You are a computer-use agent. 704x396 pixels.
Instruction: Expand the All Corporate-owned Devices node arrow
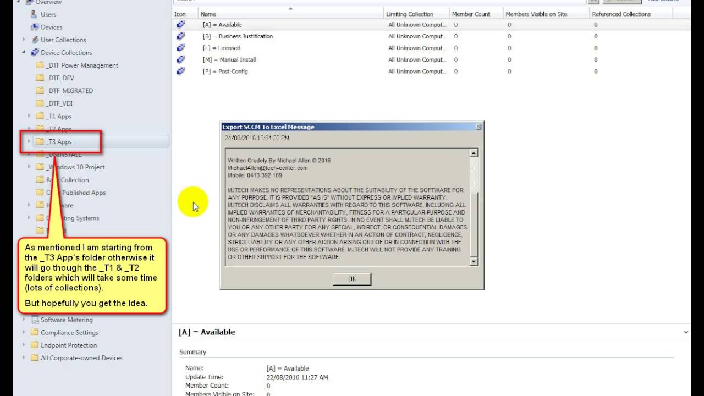click(x=24, y=358)
